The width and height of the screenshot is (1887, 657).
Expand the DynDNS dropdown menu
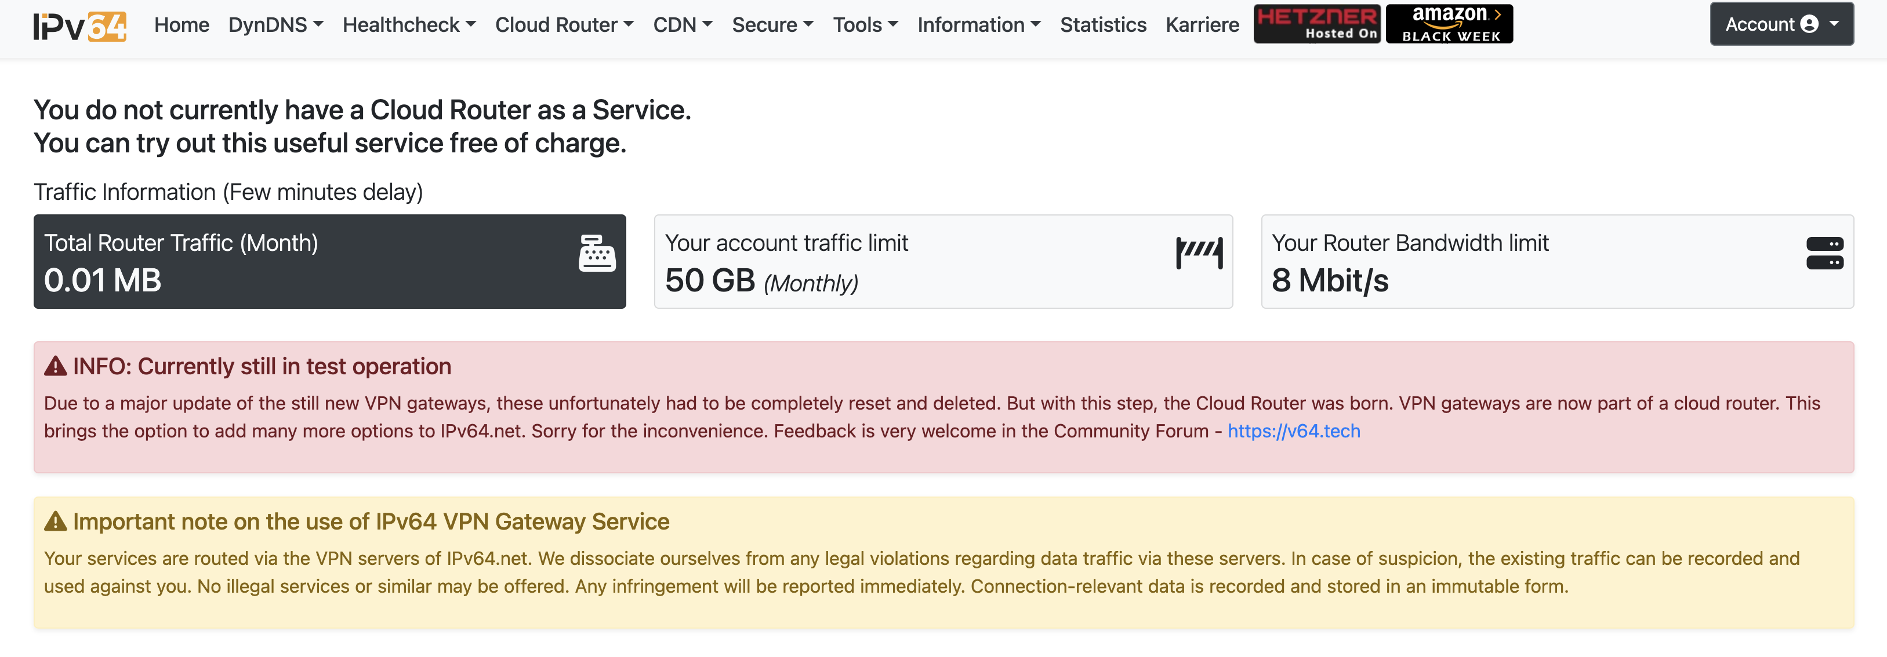275,25
